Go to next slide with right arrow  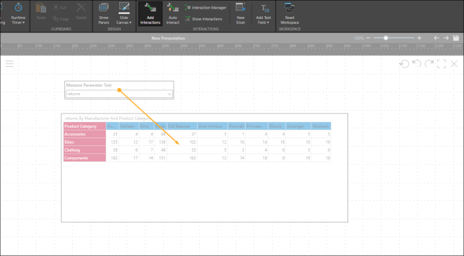point(446,38)
